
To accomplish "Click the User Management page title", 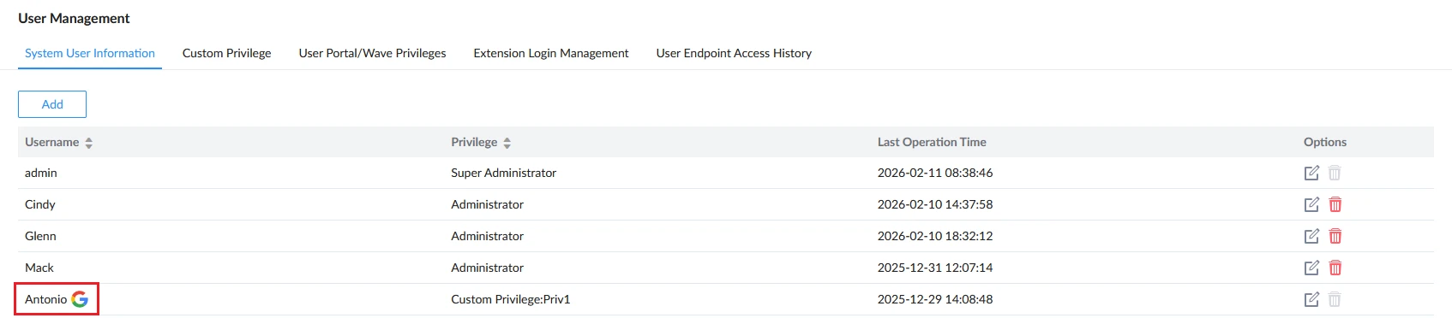I will tap(75, 18).
